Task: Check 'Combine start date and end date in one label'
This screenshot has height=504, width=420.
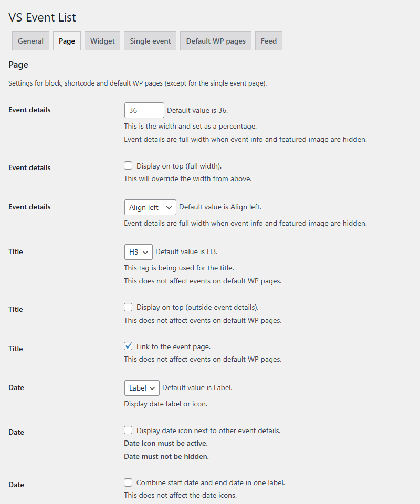Action: (x=128, y=482)
